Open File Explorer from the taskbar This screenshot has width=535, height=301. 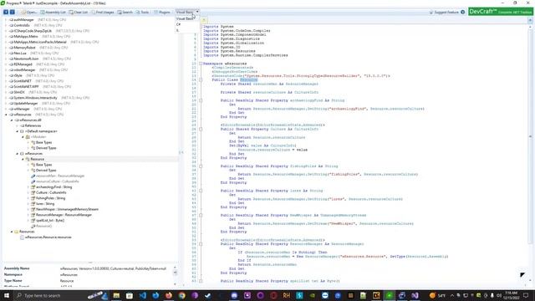(x=116, y=295)
